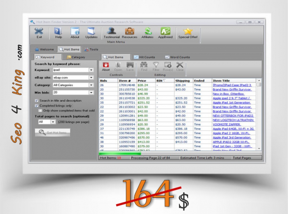The height and width of the screenshot is (214, 288).
Task: Click the Clear X icon
Action: (x=180, y=65)
